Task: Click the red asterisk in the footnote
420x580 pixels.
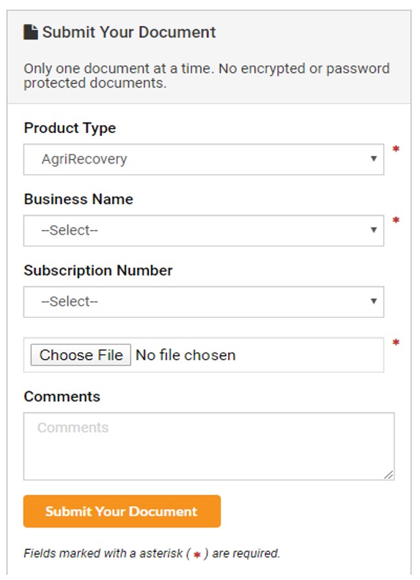Action: (197, 555)
